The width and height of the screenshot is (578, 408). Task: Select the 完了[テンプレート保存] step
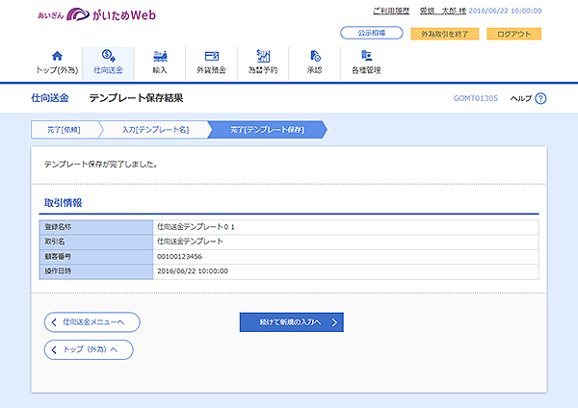pyautogui.click(x=267, y=130)
